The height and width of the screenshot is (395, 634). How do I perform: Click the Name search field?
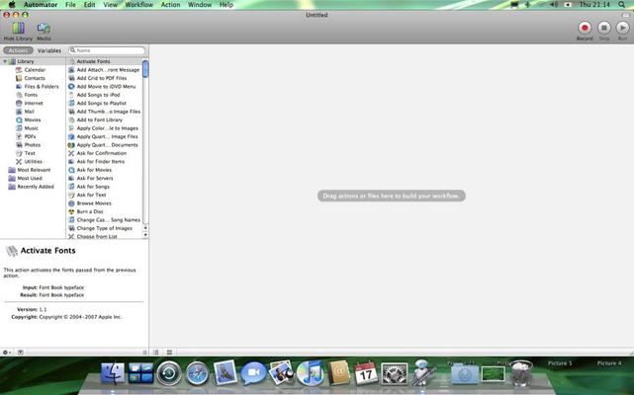(x=107, y=50)
